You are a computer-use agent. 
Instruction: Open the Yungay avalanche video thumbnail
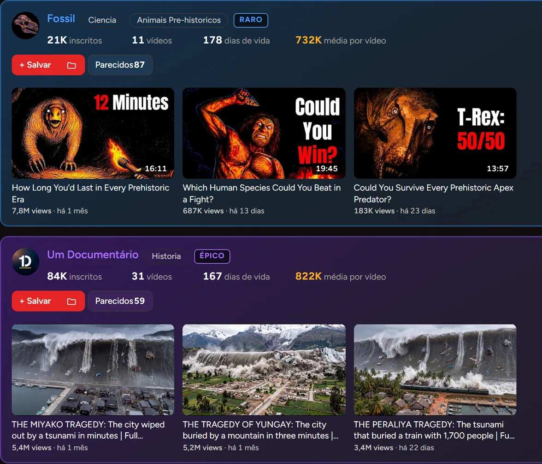[x=264, y=369]
